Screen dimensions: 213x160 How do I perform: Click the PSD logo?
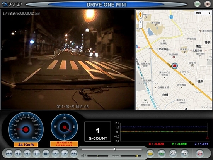click(12, 4)
